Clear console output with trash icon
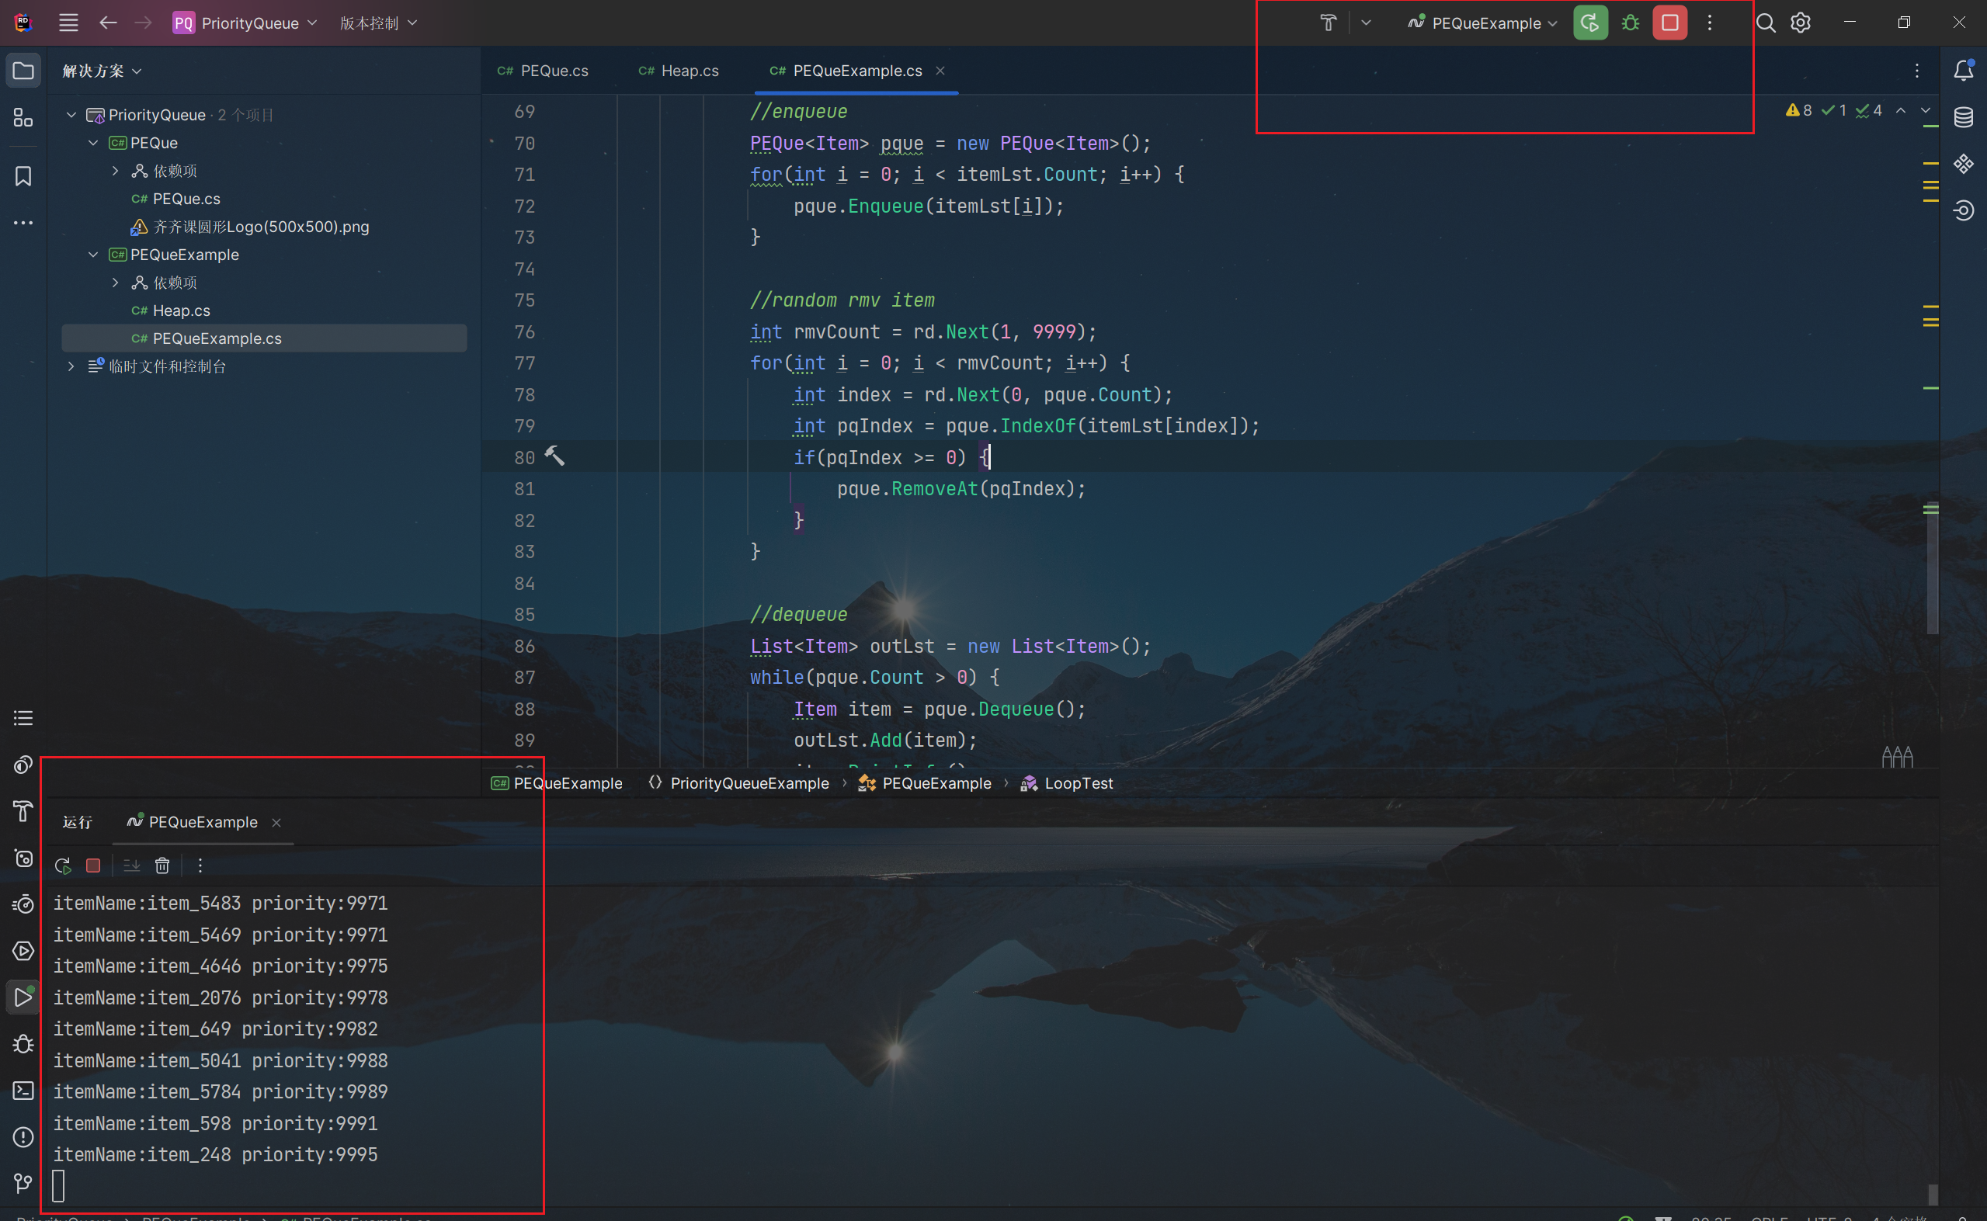Image resolution: width=1987 pixels, height=1221 pixels. [x=162, y=865]
